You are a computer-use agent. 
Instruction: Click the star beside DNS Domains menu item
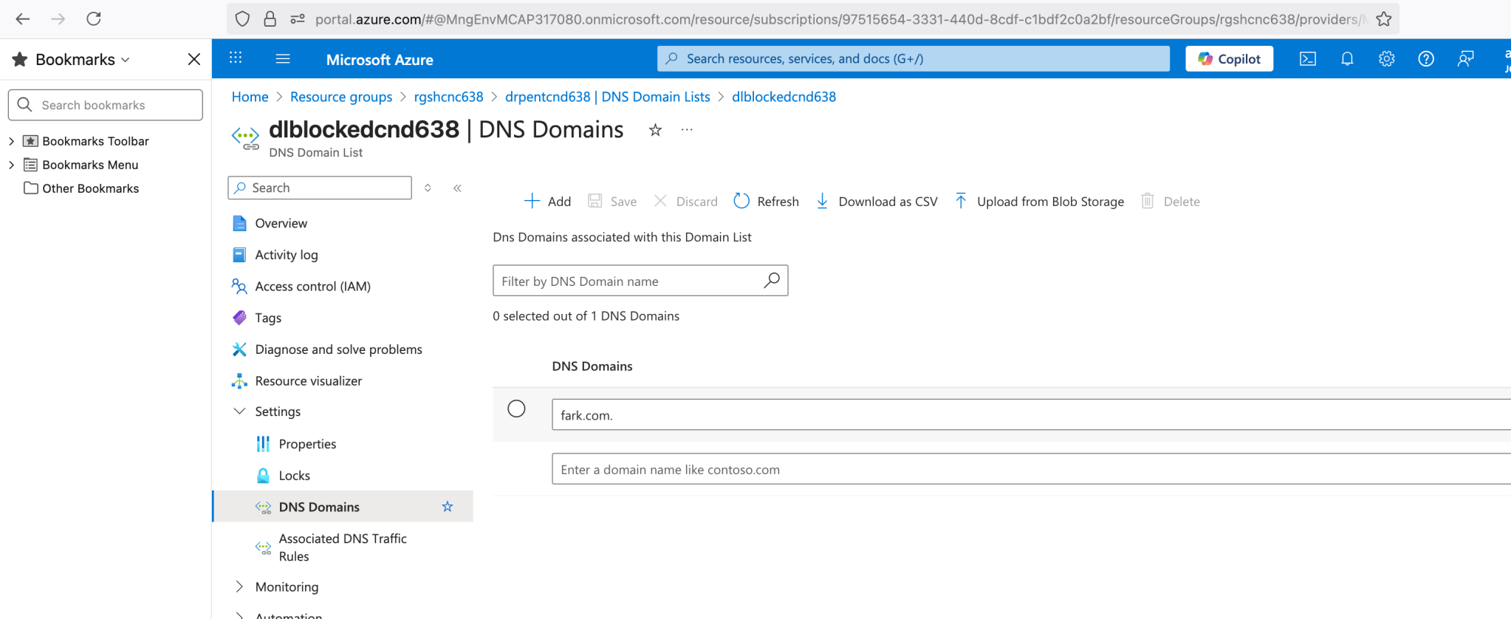pyautogui.click(x=448, y=507)
